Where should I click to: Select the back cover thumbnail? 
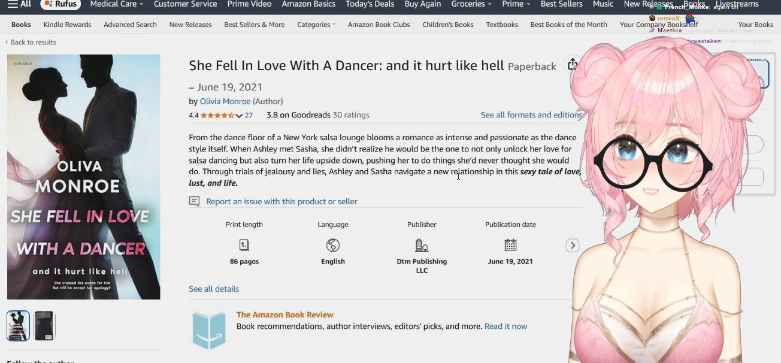click(x=44, y=326)
